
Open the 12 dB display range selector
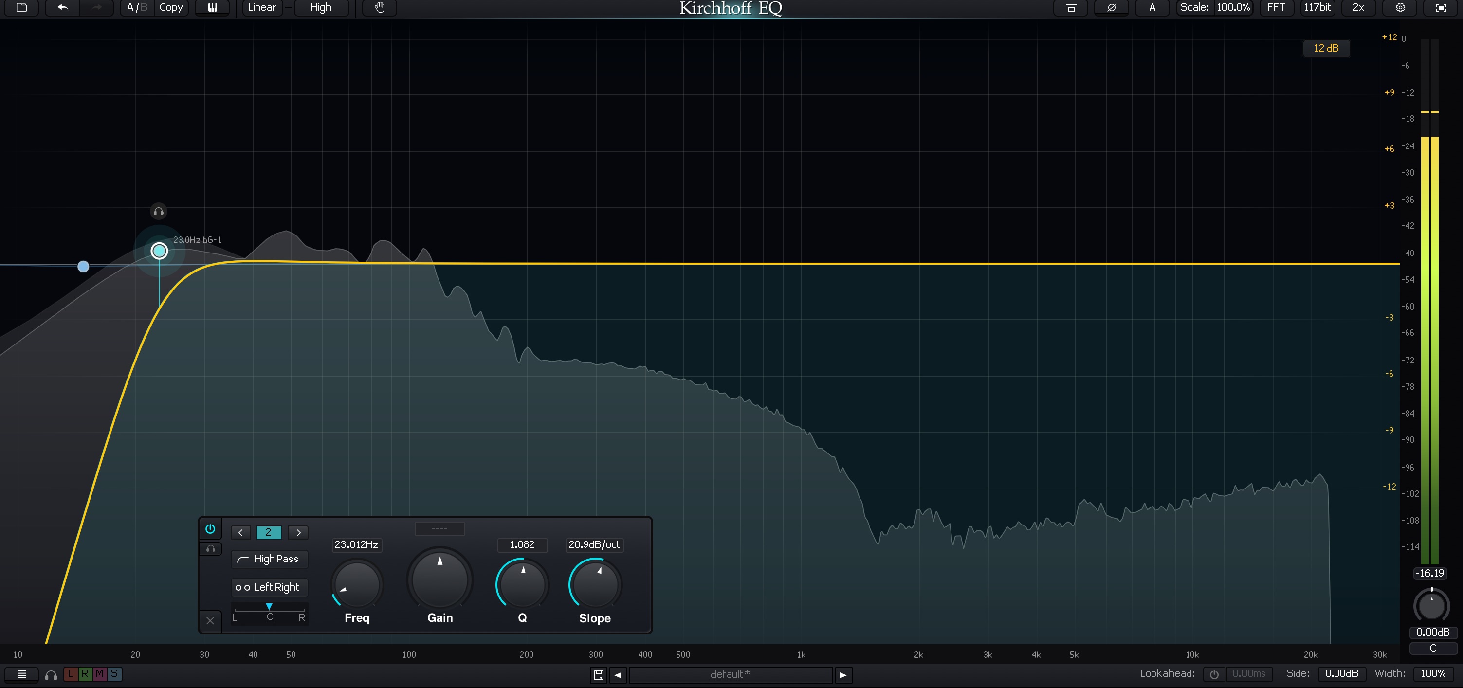coord(1326,48)
